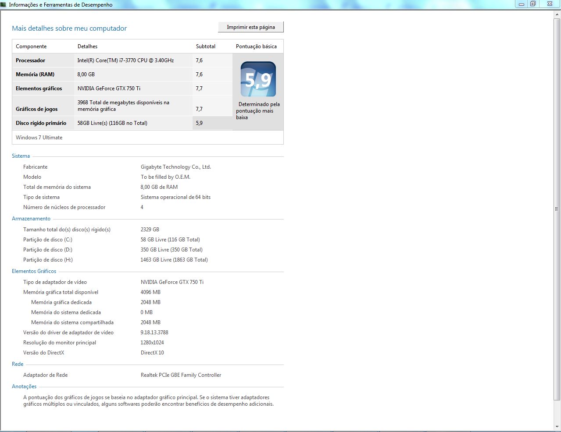Select the 2329 GB total disk value
This screenshot has height=432, width=561.
150,230
